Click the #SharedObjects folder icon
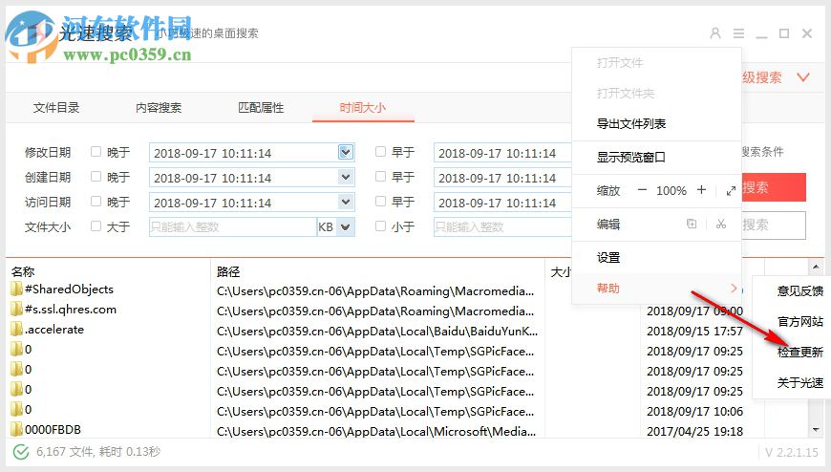 point(16,290)
